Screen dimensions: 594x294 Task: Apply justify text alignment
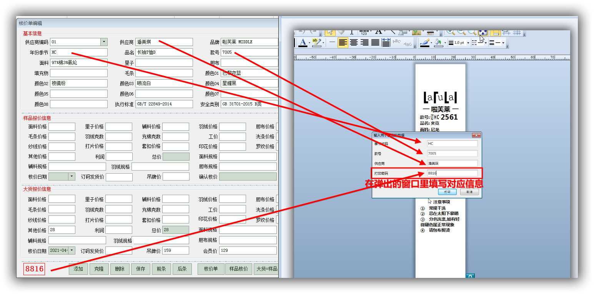(x=375, y=43)
